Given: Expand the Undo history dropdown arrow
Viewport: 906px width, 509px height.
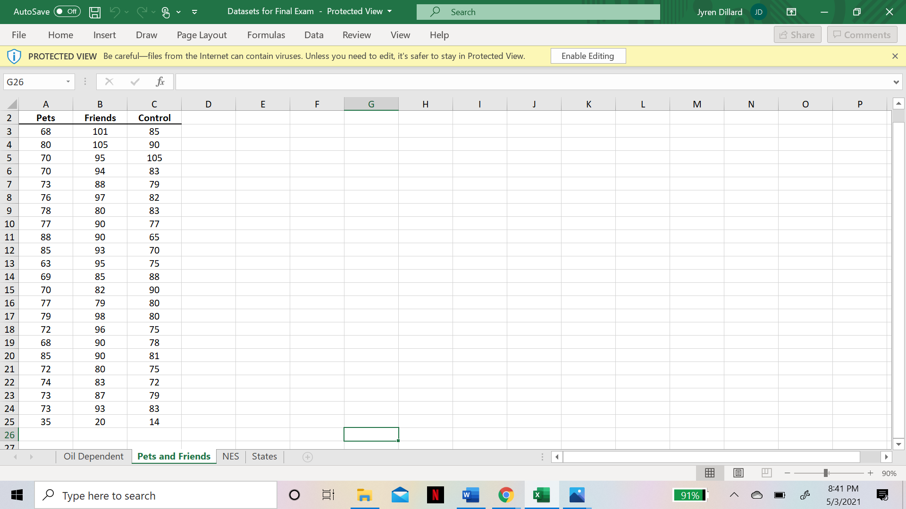Looking at the screenshot, I should 126,12.
